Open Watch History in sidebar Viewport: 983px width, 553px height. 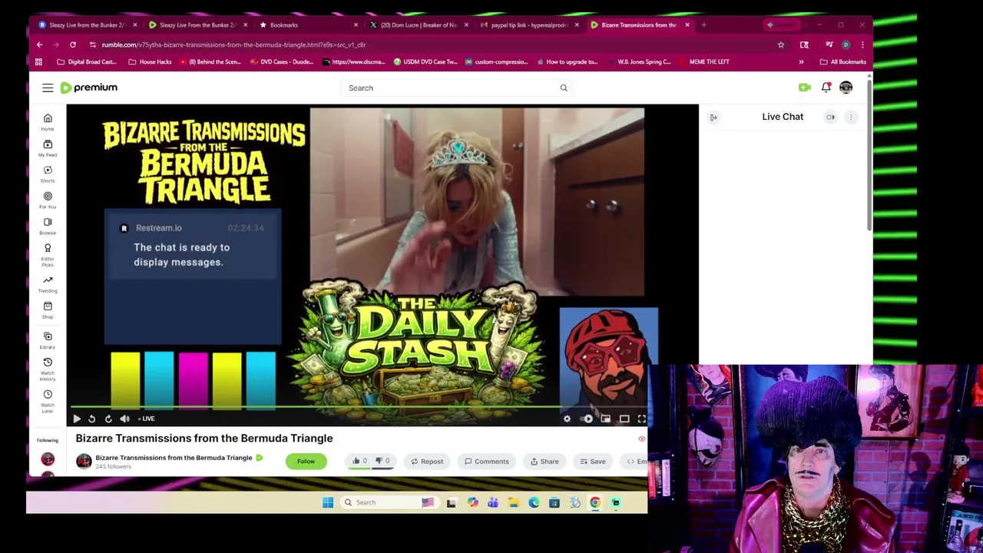[x=48, y=369]
